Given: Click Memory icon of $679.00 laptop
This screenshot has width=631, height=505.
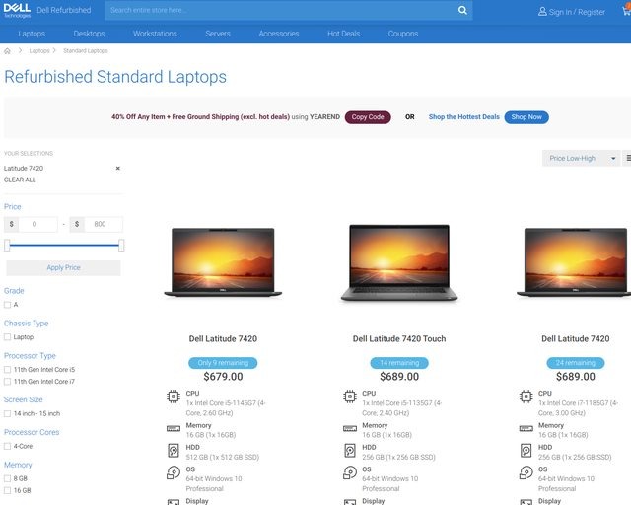Looking at the screenshot, I should coord(174,429).
